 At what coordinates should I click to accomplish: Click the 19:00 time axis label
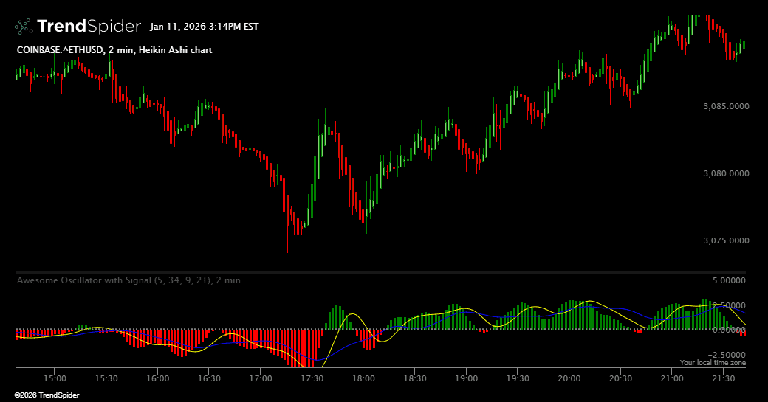[466, 378]
